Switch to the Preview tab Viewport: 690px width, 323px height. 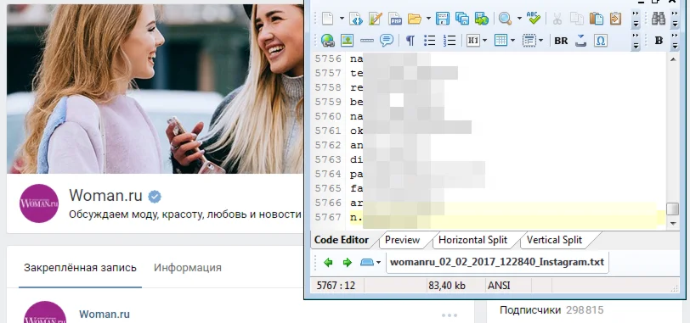pyautogui.click(x=402, y=240)
